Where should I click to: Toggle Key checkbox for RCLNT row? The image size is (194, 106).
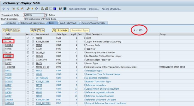coord(28,38)
